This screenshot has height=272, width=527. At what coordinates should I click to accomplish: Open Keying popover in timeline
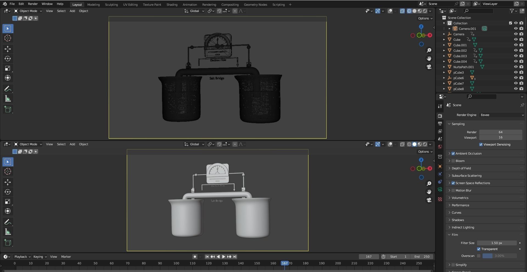point(40,257)
